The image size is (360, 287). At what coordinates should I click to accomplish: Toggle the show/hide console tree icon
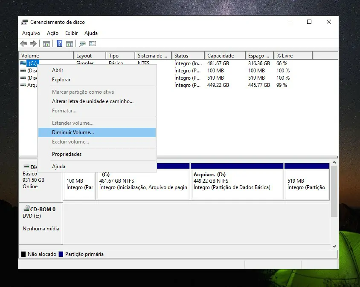[x=46, y=43]
